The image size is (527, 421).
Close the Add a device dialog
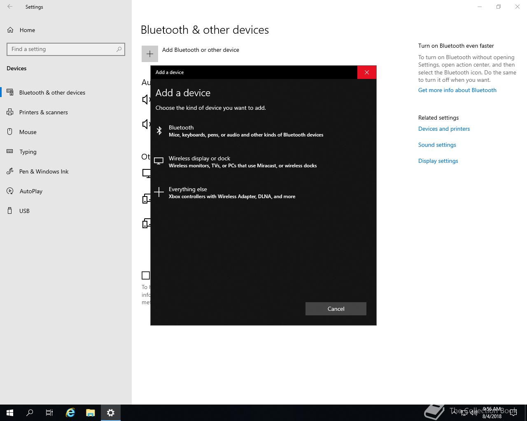(366, 72)
